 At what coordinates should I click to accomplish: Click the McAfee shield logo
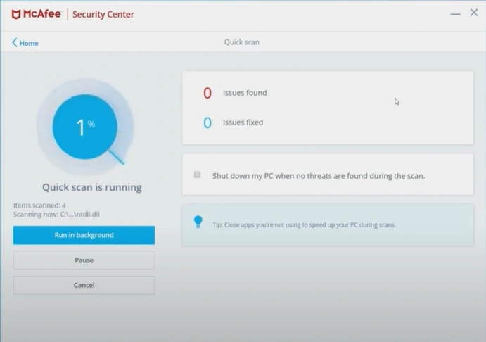click(x=16, y=14)
